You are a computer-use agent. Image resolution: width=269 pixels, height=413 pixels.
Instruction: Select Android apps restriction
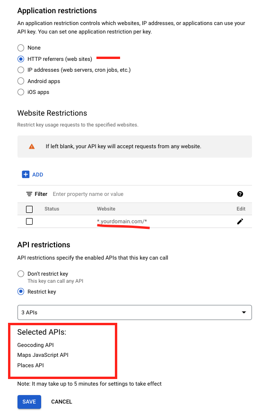click(x=21, y=81)
